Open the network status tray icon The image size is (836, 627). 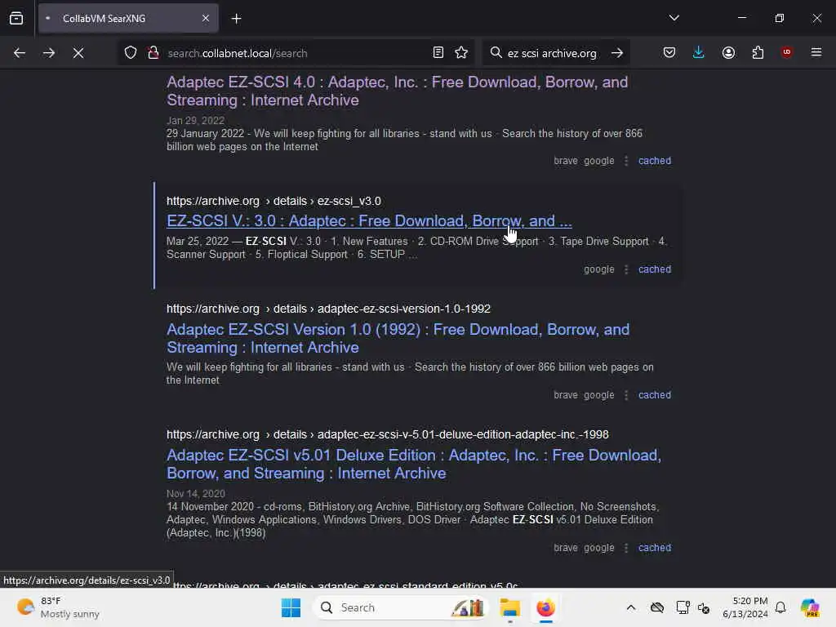tap(683, 607)
